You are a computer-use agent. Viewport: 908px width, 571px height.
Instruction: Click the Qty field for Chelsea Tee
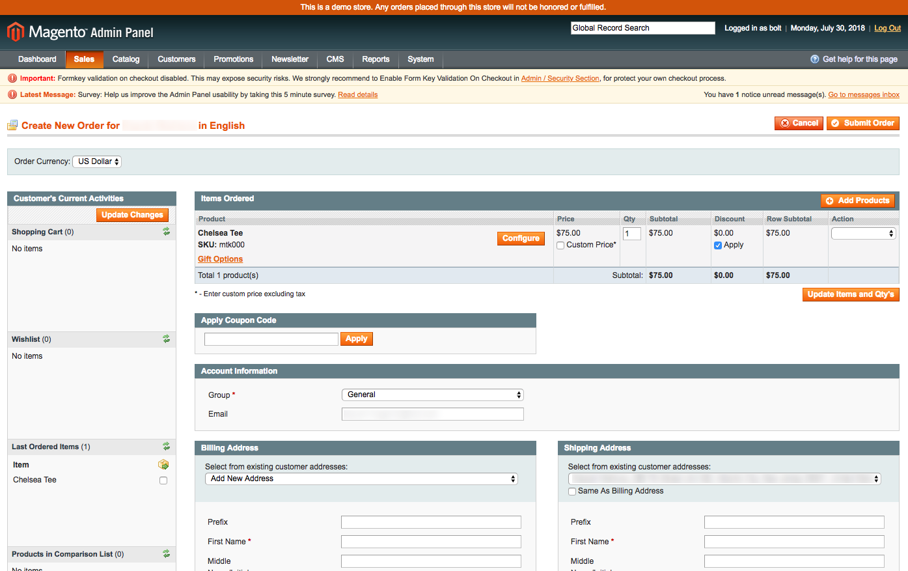click(632, 233)
